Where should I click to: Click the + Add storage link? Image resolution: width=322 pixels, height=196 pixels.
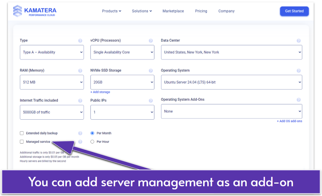coord(100,92)
